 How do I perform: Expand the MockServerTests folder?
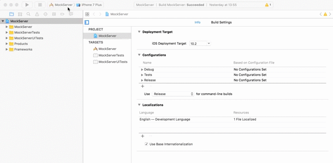pyautogui.click(x=7, y=32)
